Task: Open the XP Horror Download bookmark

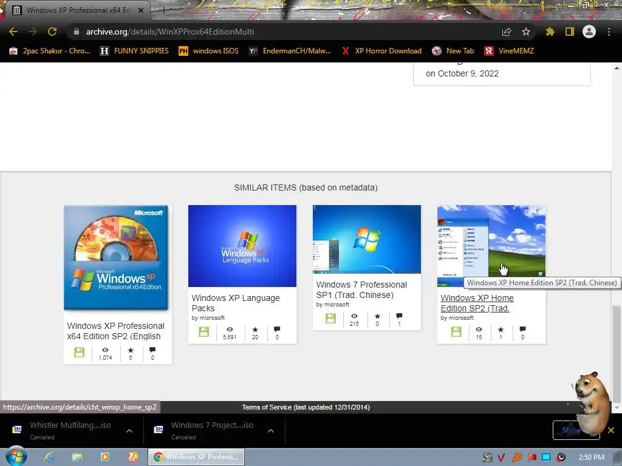Action: [381, 51]
